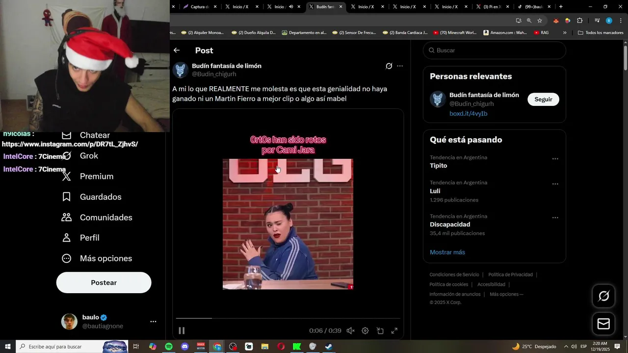Open Política de cookies link
This screenshot has width=628, height=353.
(448, 284)
